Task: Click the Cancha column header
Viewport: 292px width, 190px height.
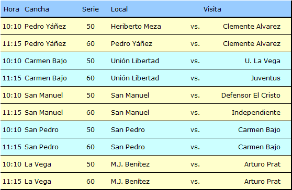Action: (x=37, y=9)
